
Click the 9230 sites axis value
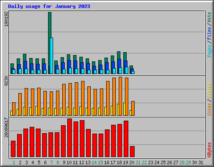[x=6, y=81]
